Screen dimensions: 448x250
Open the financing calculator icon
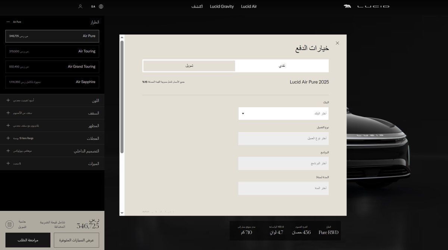pos(10,225)
